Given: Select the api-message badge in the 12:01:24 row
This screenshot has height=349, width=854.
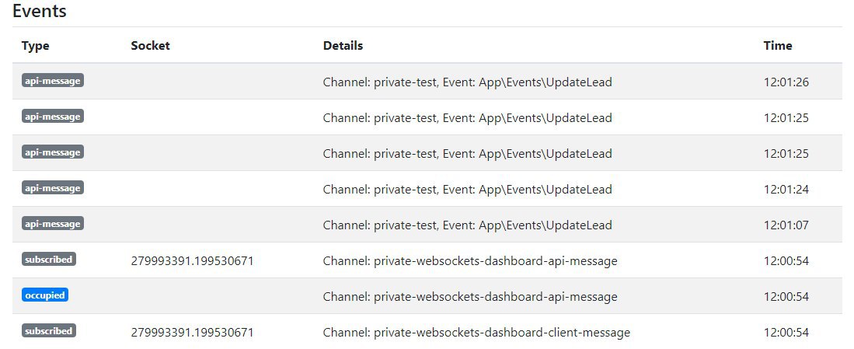Looking at the screenshot, I should (53, 188).
